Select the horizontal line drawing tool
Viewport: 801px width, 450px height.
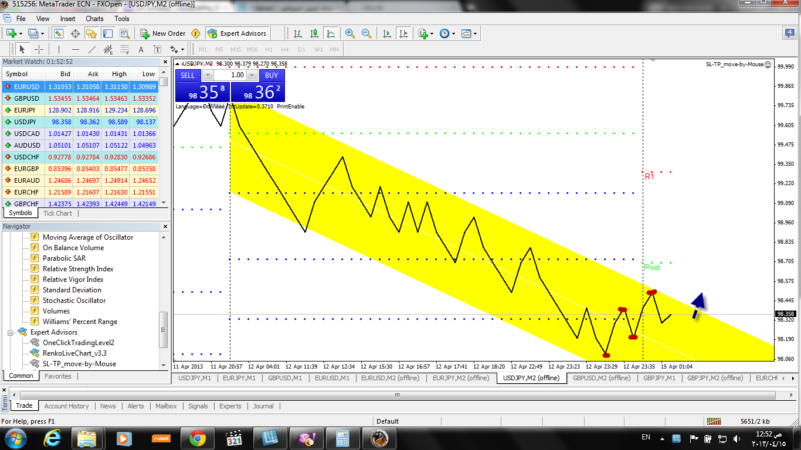(x=76, y=49)
